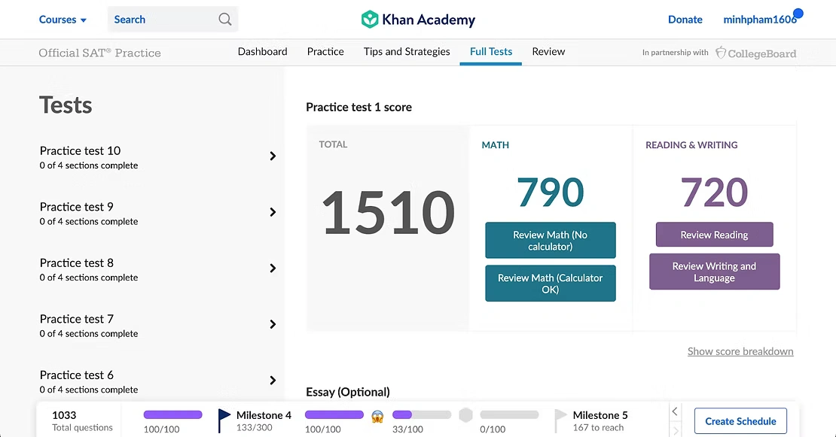The height and width of the screenshot is (437, 836).
Task: Click the empty 0/100 progress bar
Action: click(x=509, y=414)
